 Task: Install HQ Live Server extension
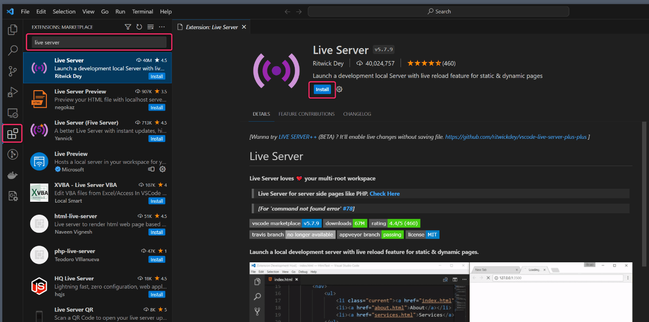tap(157, 295)
